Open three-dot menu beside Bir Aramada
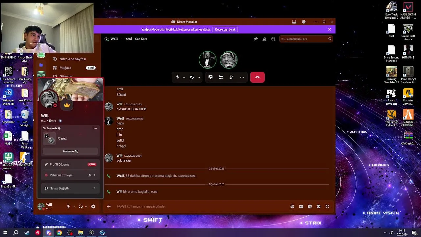 tap(95, 128)
